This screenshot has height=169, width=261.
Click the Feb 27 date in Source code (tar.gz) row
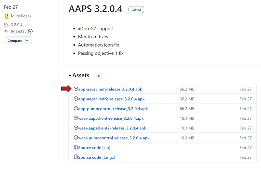coord(245,157)
